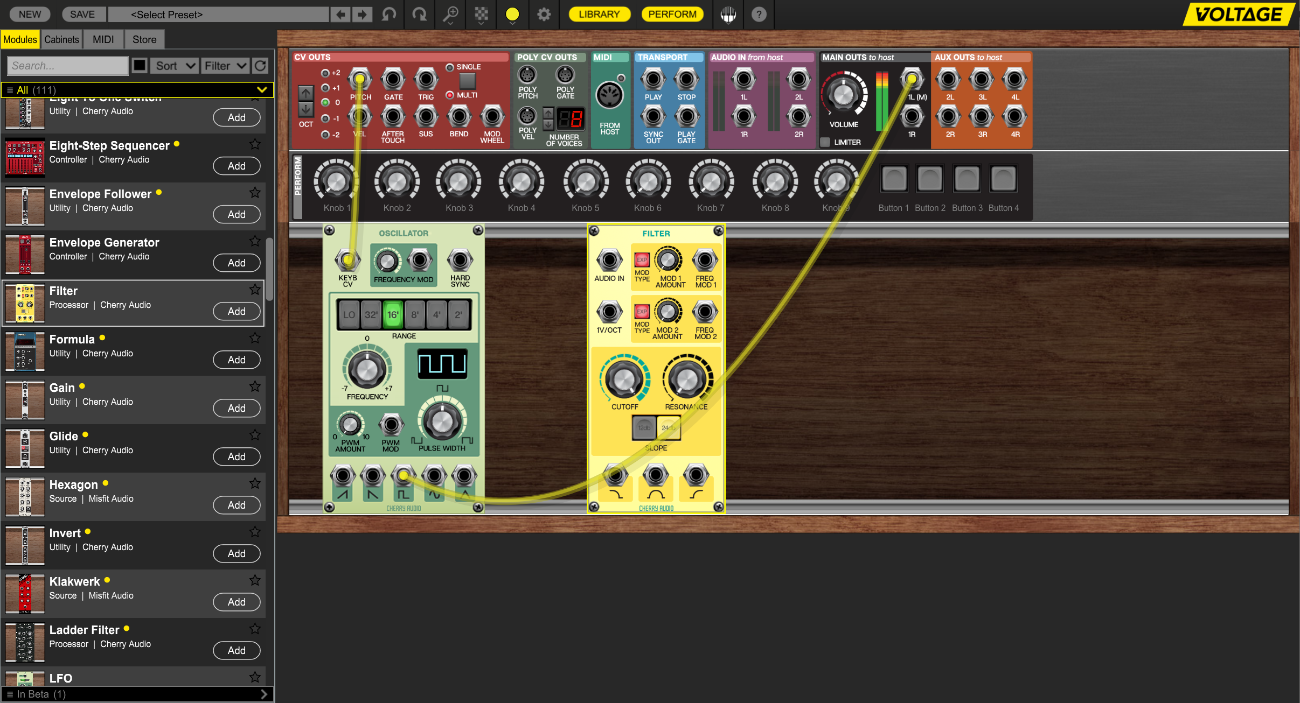Click the PERFORM button
The height and width of the screenshot is (703, 1300).
672,15
